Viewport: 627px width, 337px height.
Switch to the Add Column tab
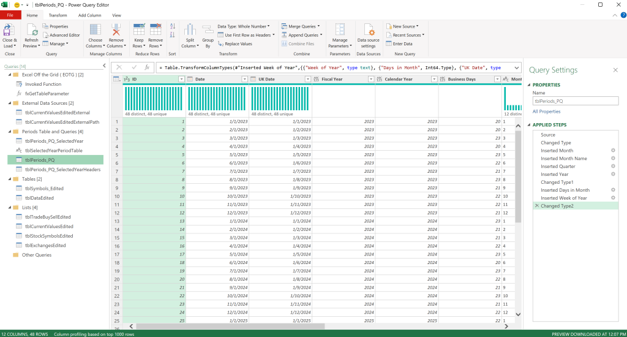[x=89, y=15]
